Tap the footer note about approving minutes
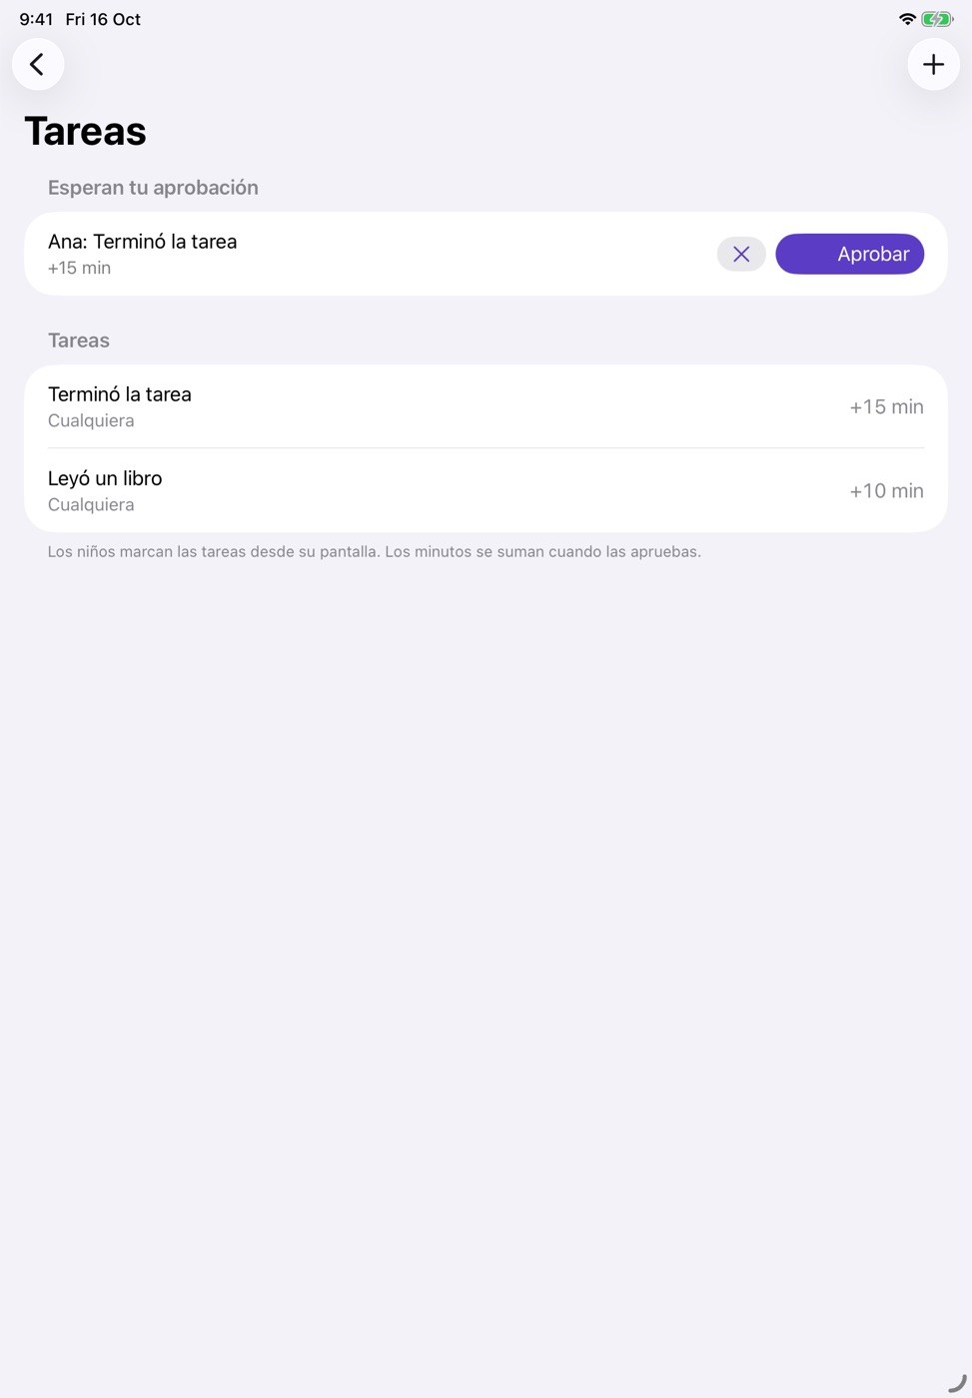This screenshot has height=1398, width=972. (375, 552)
